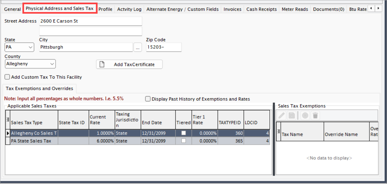
Task: Click the pencil edit icon in Sales Tax Exemptions
Action: pyautogui.click(x=282, y=115)
